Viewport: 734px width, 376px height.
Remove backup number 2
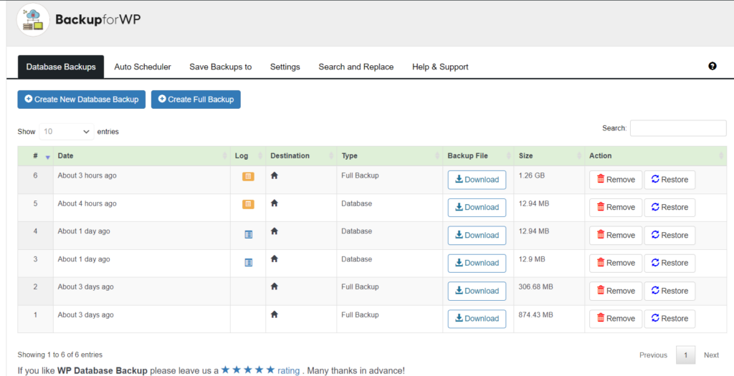(x=616, y=291)
